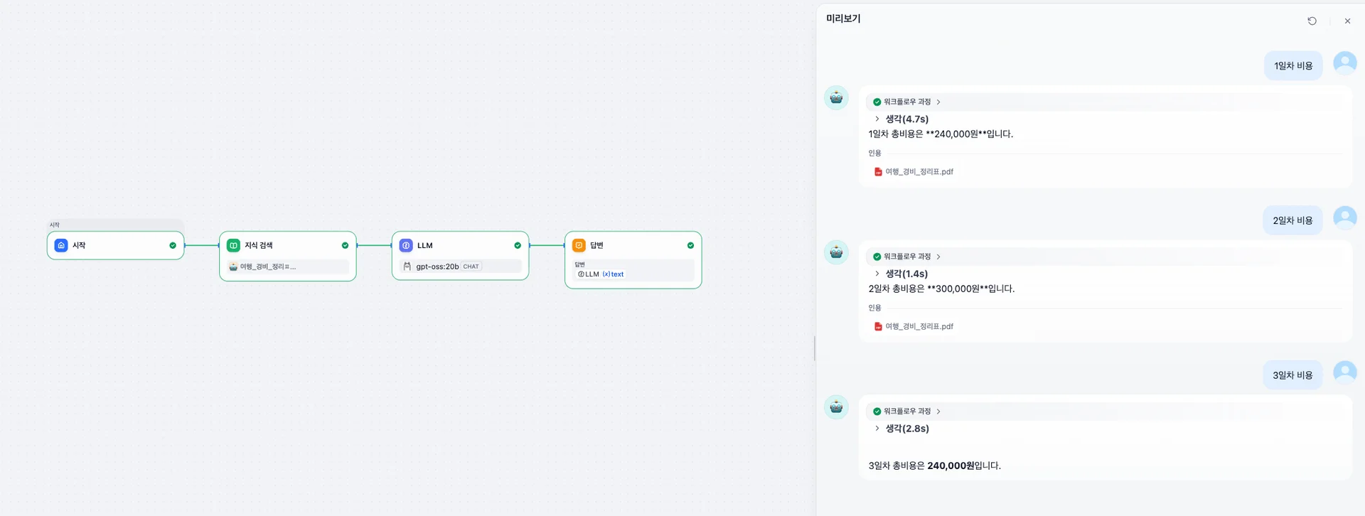Click the 여행_경비_정리표 knowledge base entry in node

(x=267, y=267)
